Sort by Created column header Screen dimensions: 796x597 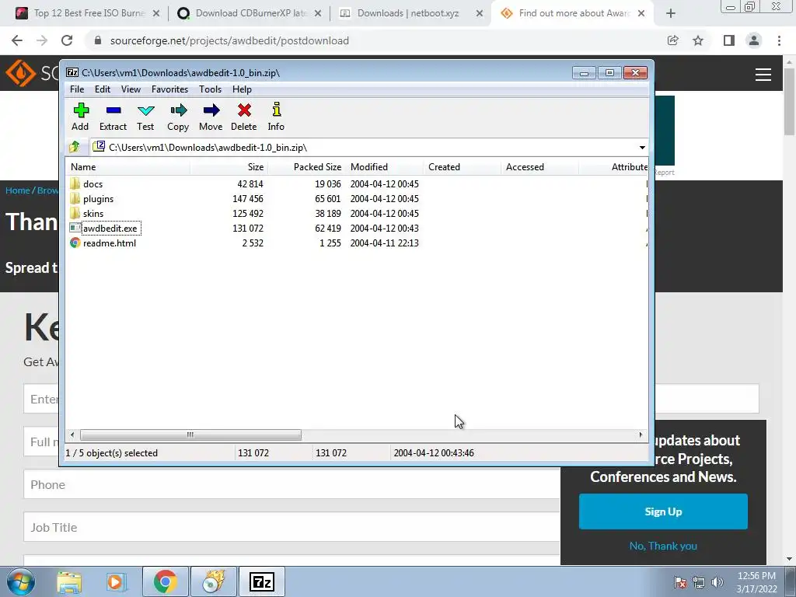click(462, 167)
